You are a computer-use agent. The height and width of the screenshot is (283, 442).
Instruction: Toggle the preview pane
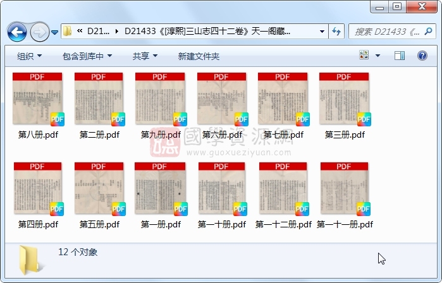click(400, 56)
